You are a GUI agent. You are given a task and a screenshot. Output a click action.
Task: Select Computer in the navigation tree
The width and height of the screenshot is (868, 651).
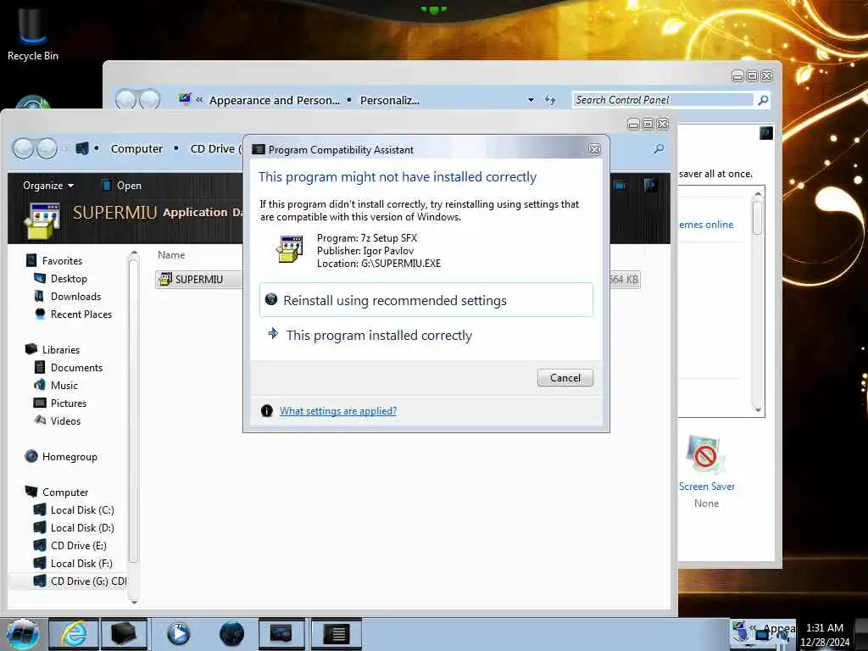pos(64,492)
